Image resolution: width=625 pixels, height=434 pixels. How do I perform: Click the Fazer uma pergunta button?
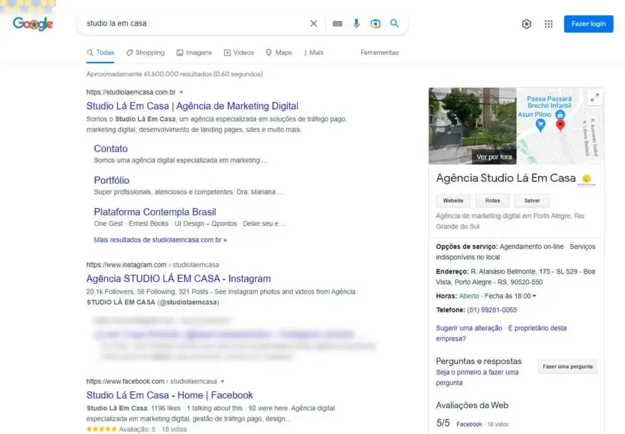[x=568, y=367]
